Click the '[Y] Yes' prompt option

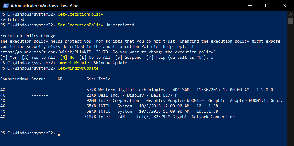pyautogui.click(x=9, y=58)
